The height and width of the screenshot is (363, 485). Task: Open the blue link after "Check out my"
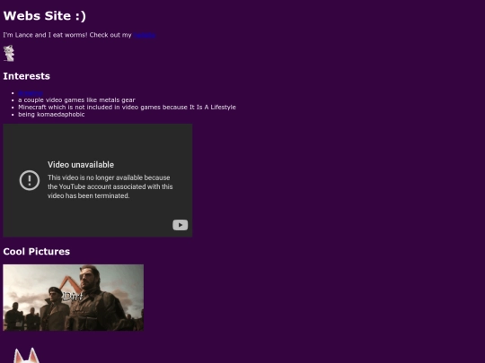pos(145,35)
